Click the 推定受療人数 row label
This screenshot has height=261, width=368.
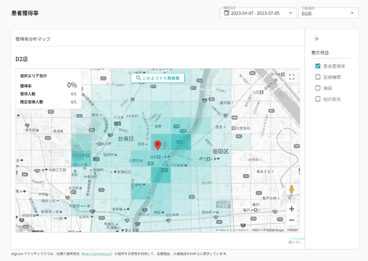(x=32, y=102)
